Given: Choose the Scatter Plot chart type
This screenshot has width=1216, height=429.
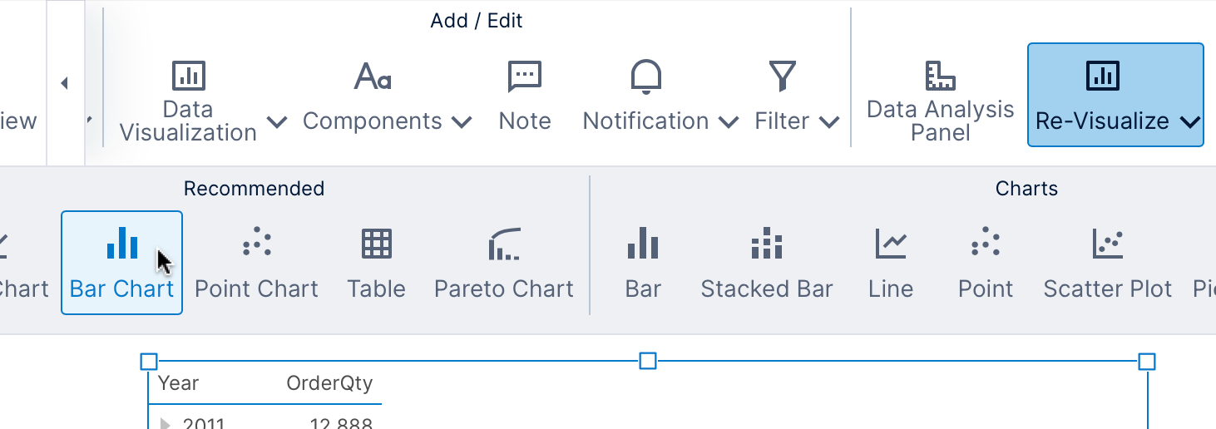Looking at the screenshot, I should tap(1107, 263).
